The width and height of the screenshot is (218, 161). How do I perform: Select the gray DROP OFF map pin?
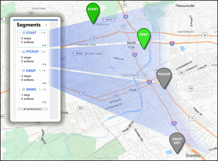point(177,141)
